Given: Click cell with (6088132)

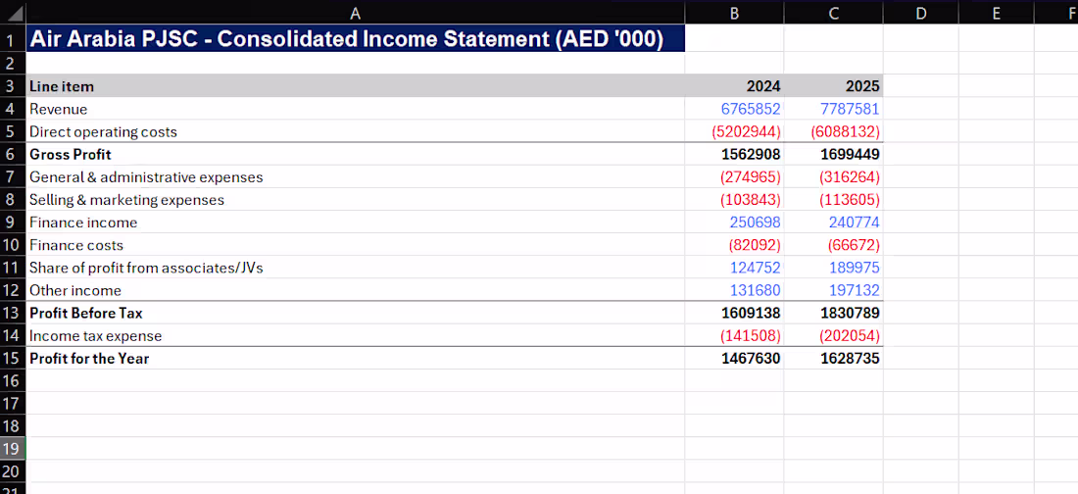Looking at the screenshot, I should tap(833, 131).
